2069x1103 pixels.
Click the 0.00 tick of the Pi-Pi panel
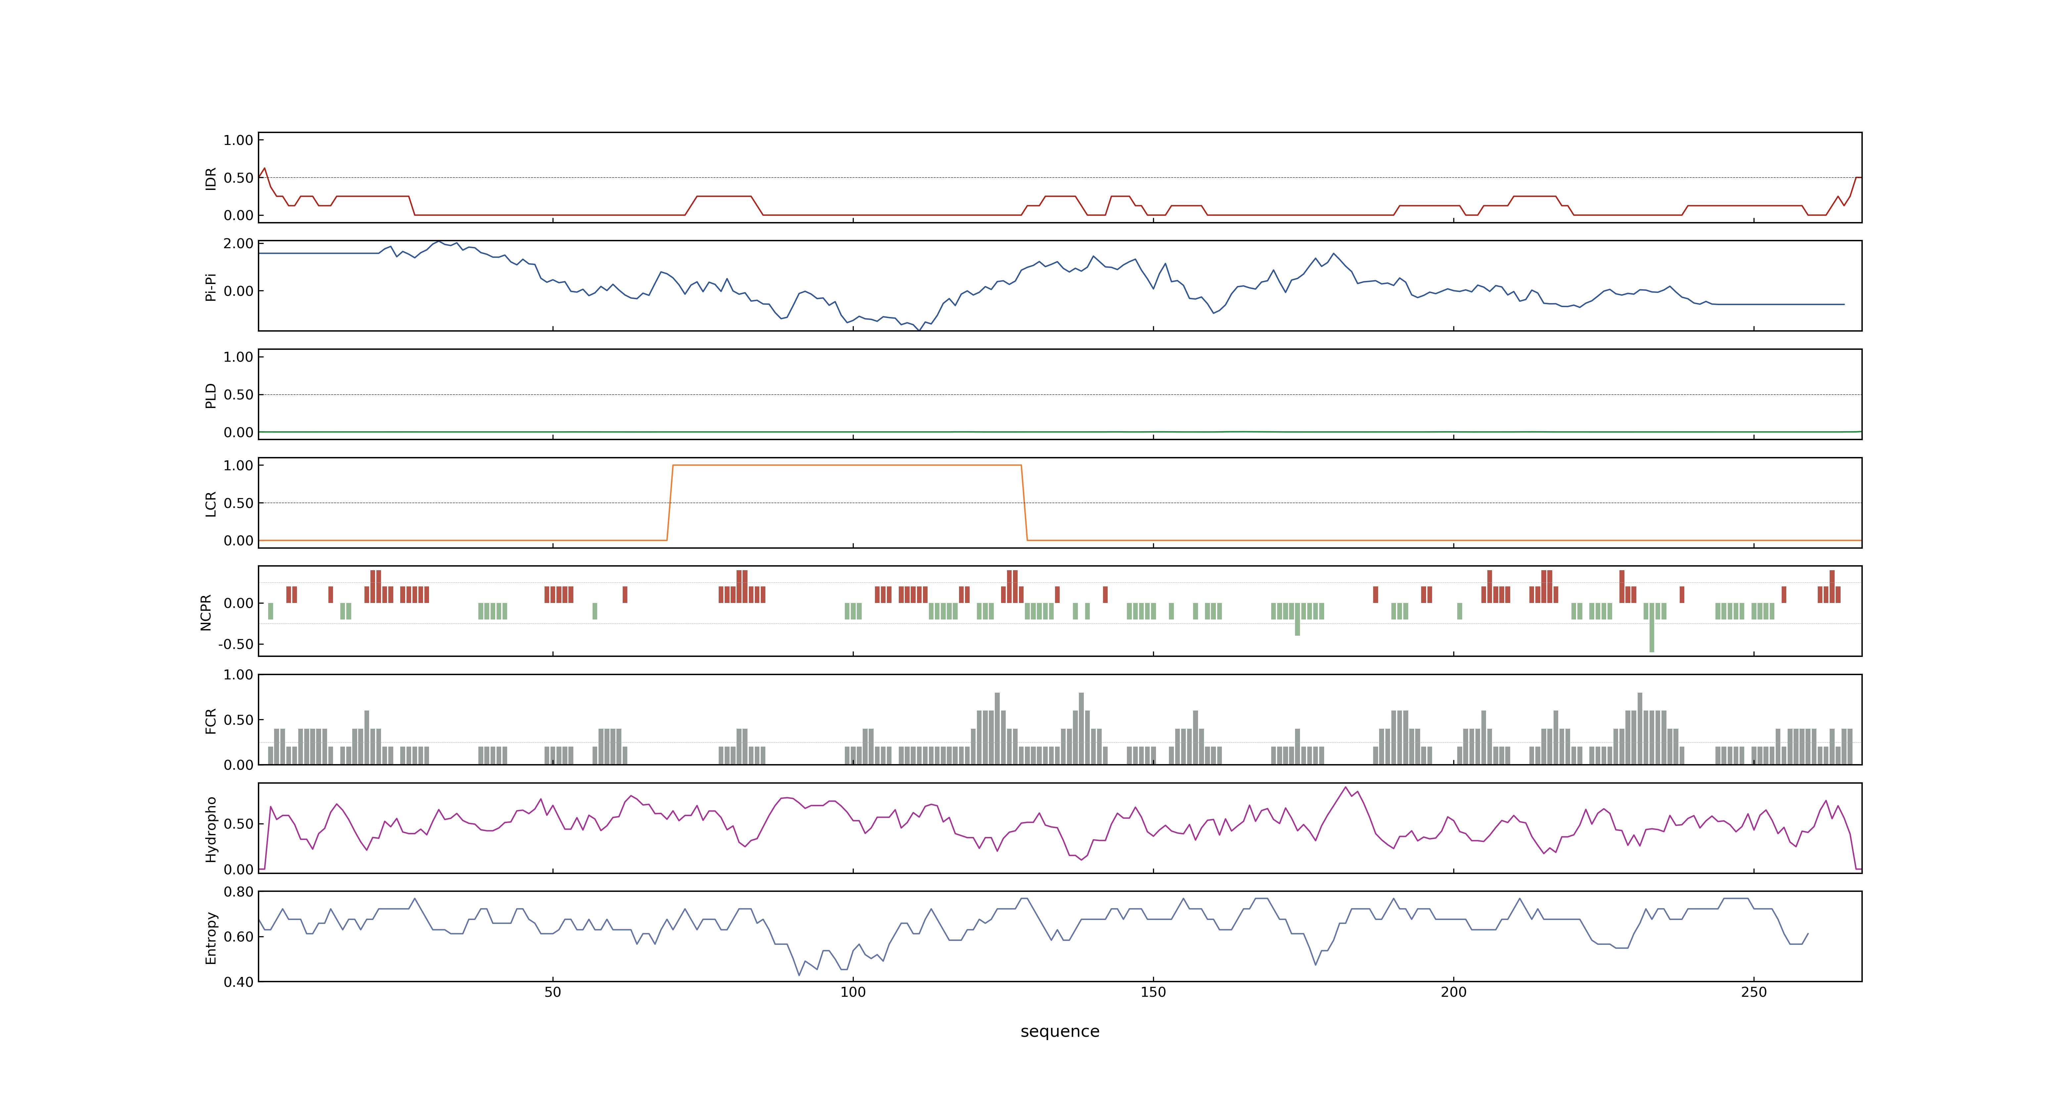click(239, 292)
